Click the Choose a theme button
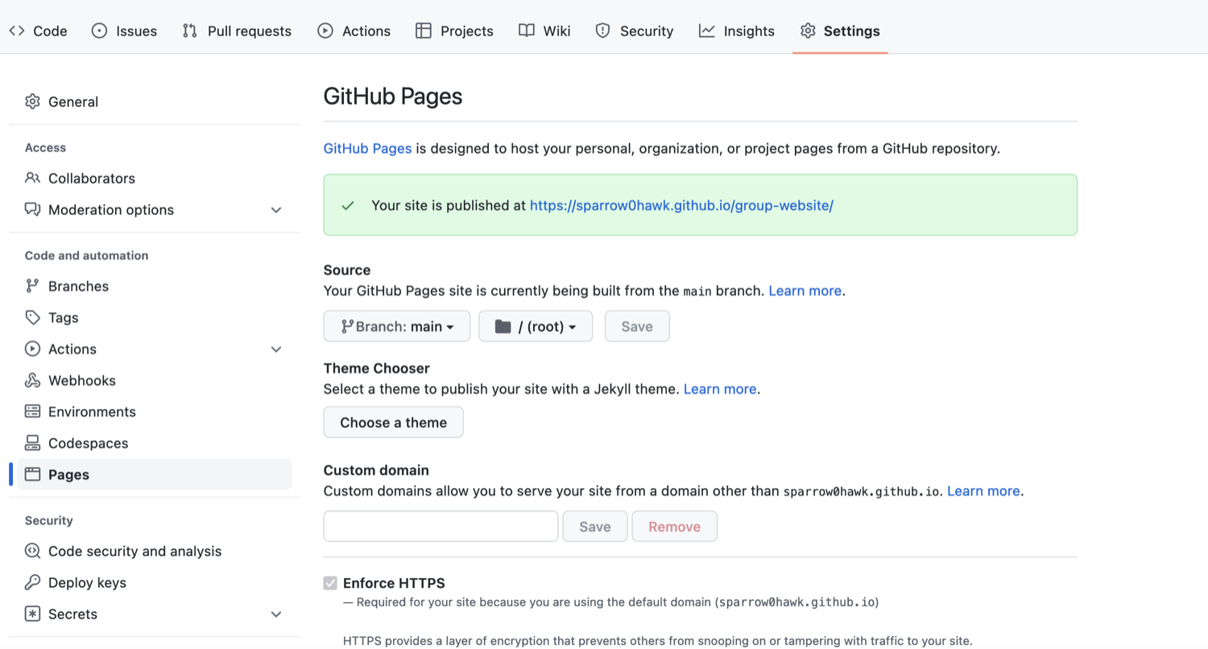The image size is (1208, 649). pyautogui.click(x=394, y=422)
